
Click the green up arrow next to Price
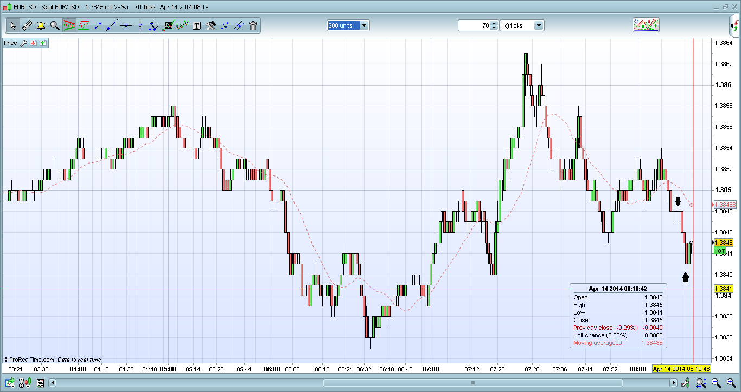(x=43, y=43)
